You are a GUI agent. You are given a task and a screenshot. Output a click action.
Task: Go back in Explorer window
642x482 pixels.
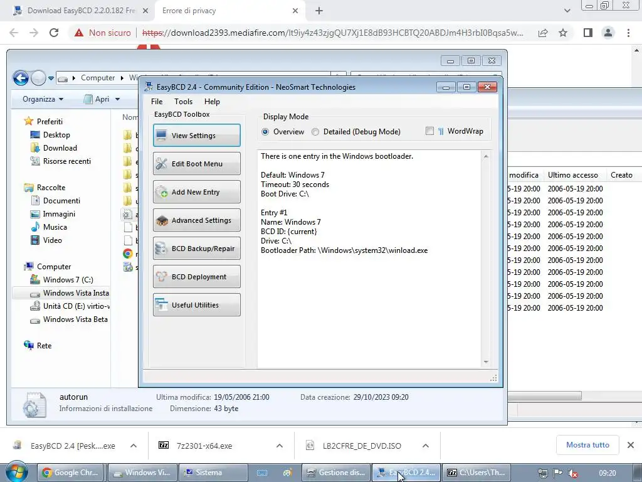(x=21, y=77)
